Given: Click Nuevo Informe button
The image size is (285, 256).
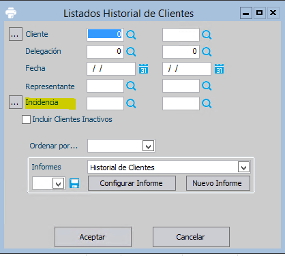Looking at the screenshot, I should pos(218,183).
